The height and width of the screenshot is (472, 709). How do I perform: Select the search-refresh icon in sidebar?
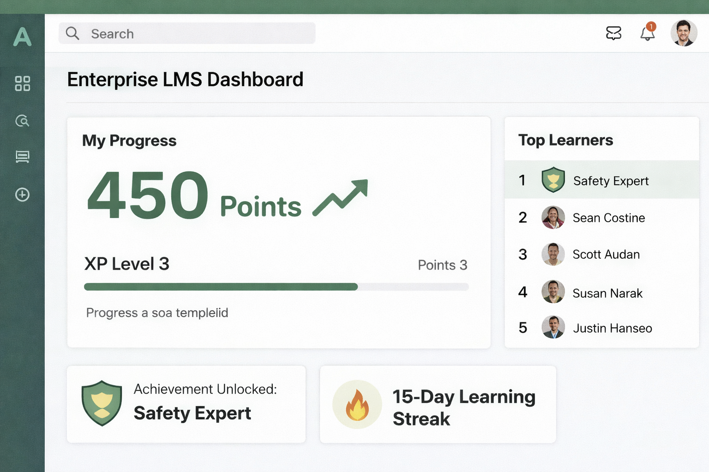[22, 121]
